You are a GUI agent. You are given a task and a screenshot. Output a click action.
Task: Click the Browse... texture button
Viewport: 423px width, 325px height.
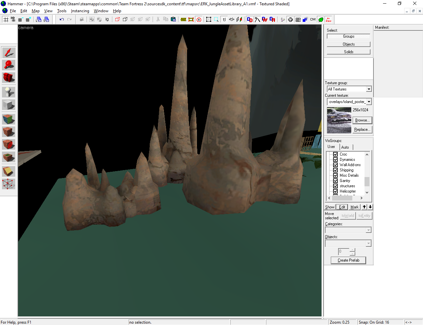(x=363, y=120)
